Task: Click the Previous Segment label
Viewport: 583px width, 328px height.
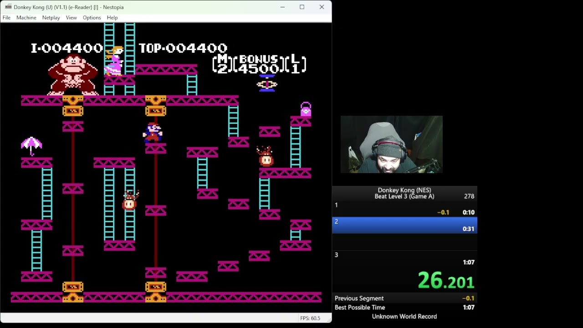Action: click(x=359, y=298)
